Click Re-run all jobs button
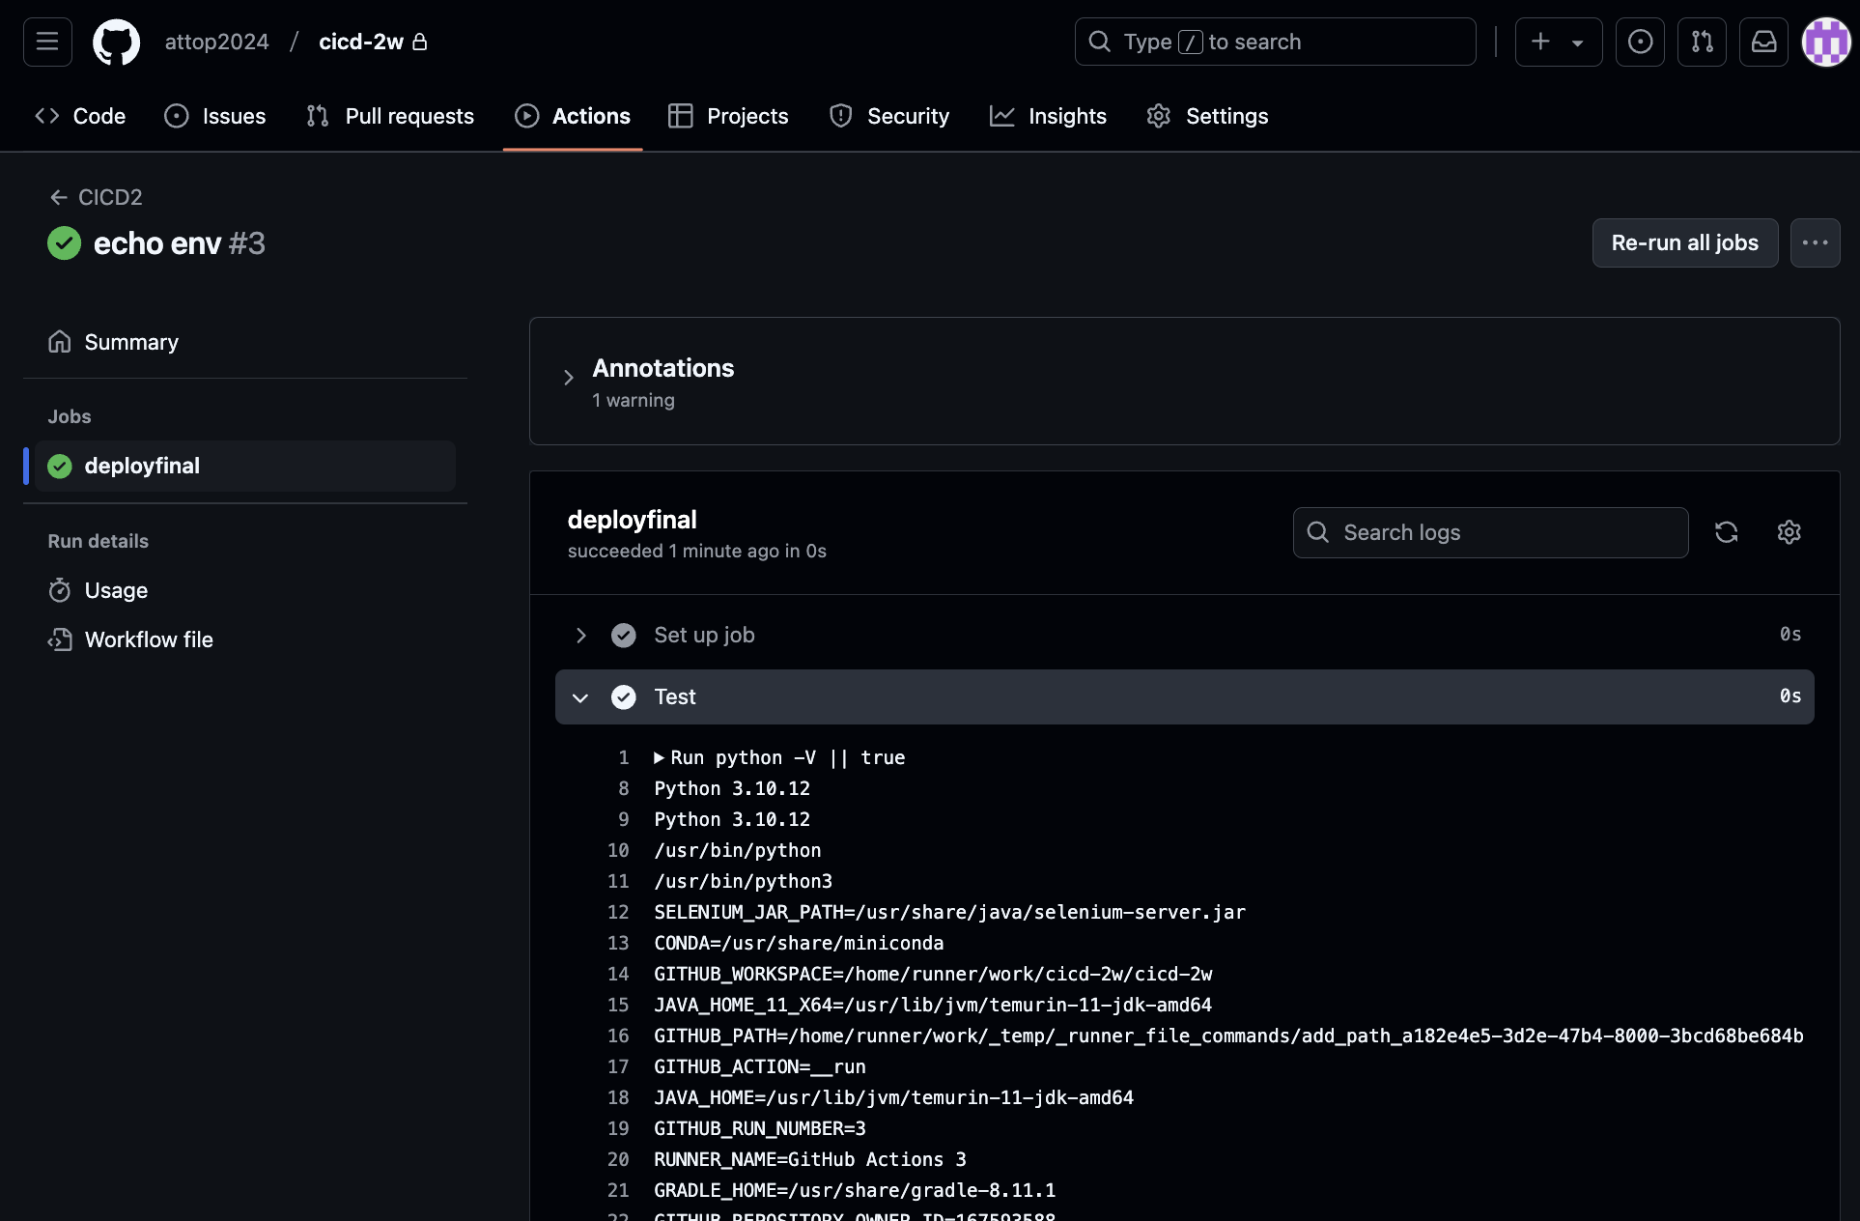 point(1684,242)
